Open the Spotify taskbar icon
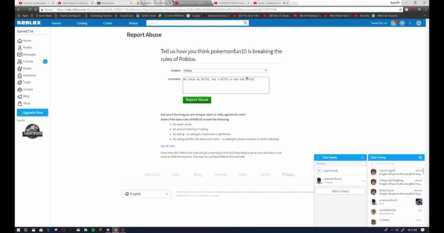Image resolution: width=444 pixels, height=233 pixels. (x=93, y=230)
